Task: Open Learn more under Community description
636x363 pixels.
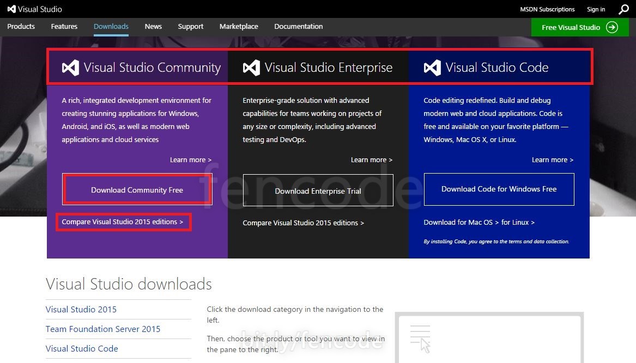Action: (191, 159)
